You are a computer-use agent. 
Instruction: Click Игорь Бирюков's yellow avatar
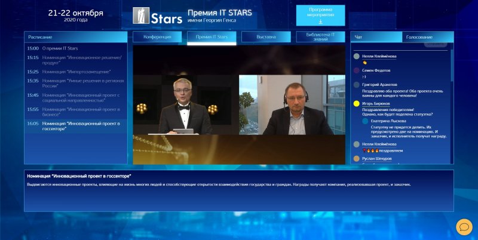click(x=356, y=104)
